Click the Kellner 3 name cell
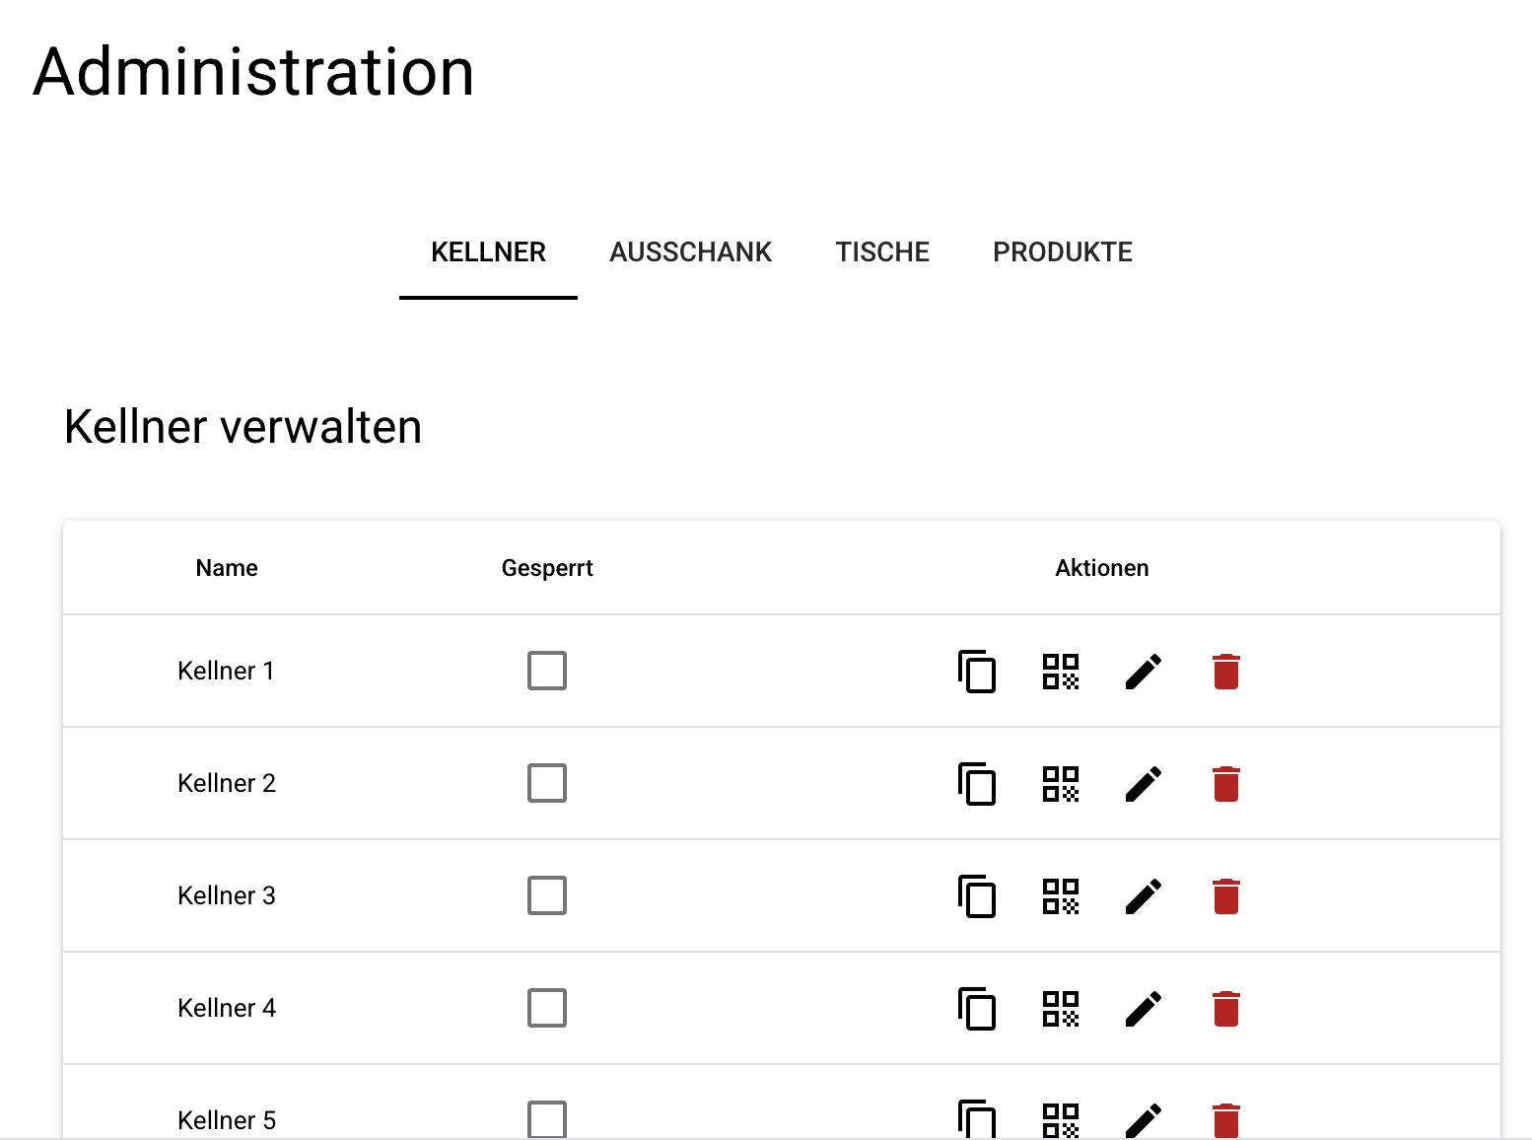This screenshot has height=1140, width=1532. [227, 895]
